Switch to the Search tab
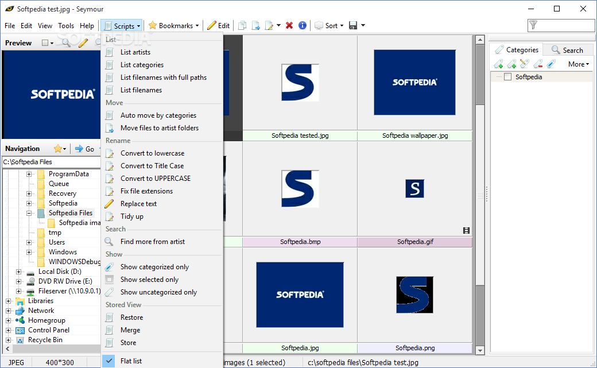The width and height of the screenshot is (597, 368). [x=568, y=50]
